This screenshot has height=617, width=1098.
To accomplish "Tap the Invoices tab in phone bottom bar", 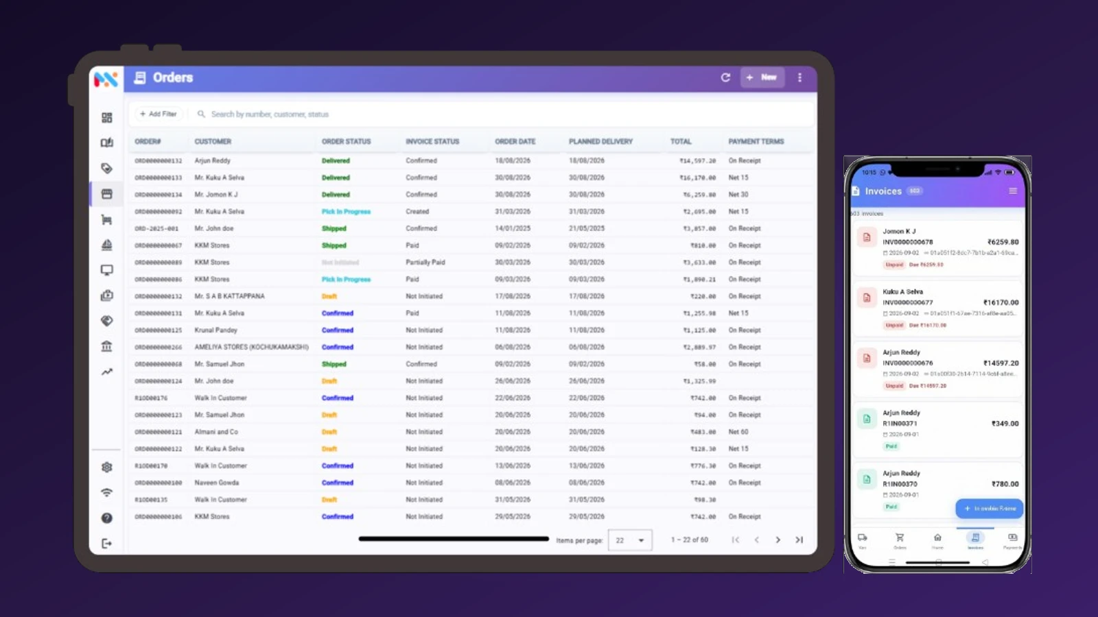I will (x=975, y=540).
